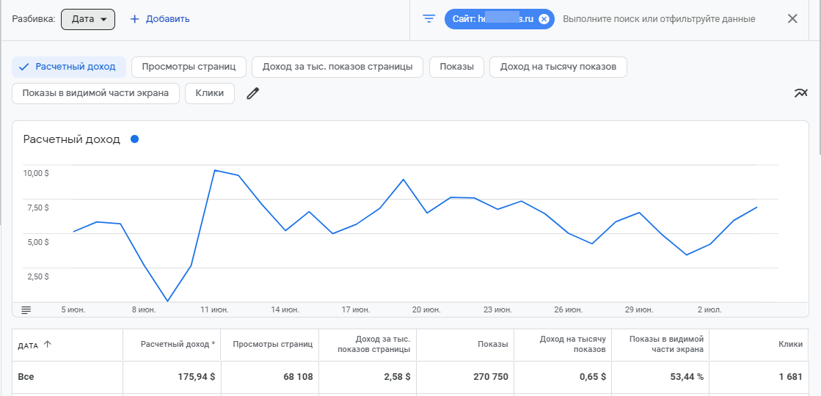Select the Показы metric chip
Screen dimensions: 821x396
[x=456, y=67]
